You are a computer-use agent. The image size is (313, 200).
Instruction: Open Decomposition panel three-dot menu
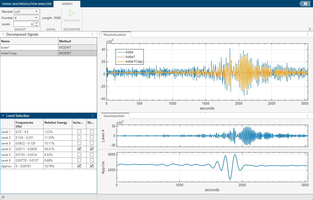(307, 116)
